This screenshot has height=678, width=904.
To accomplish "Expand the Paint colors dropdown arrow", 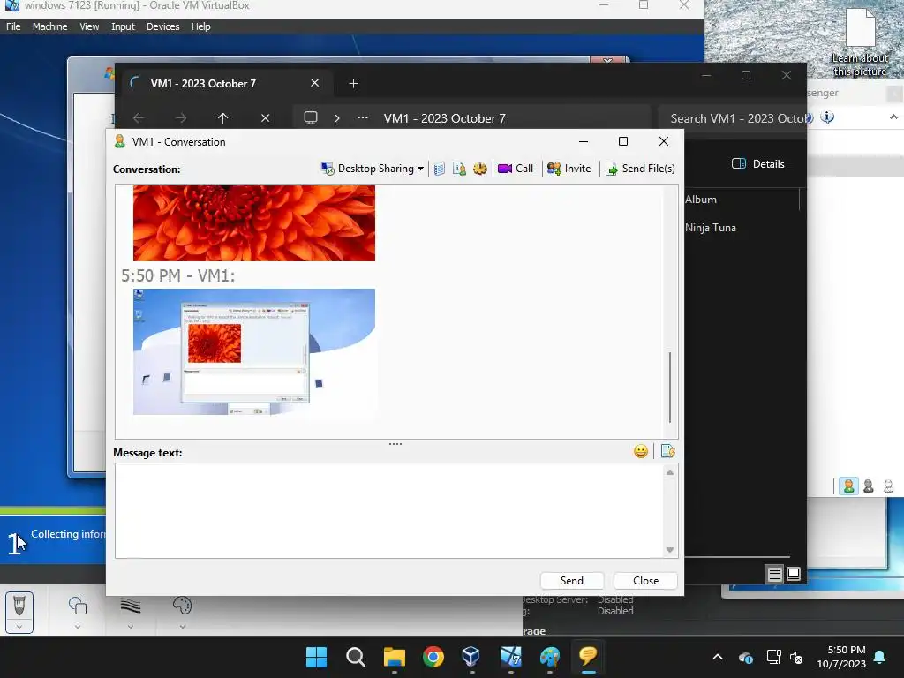I will pos(182,627).
